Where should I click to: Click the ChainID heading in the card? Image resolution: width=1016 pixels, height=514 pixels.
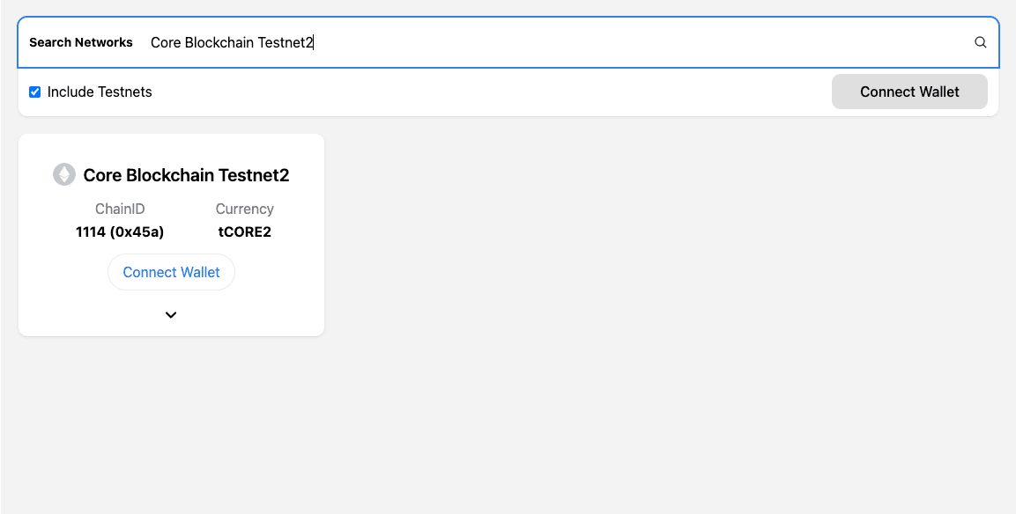(120, 209)
